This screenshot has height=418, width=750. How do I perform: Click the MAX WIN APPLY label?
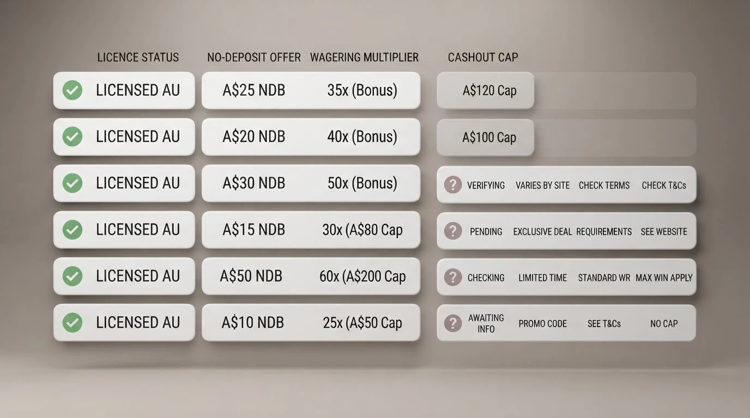(x=664, y=278)
